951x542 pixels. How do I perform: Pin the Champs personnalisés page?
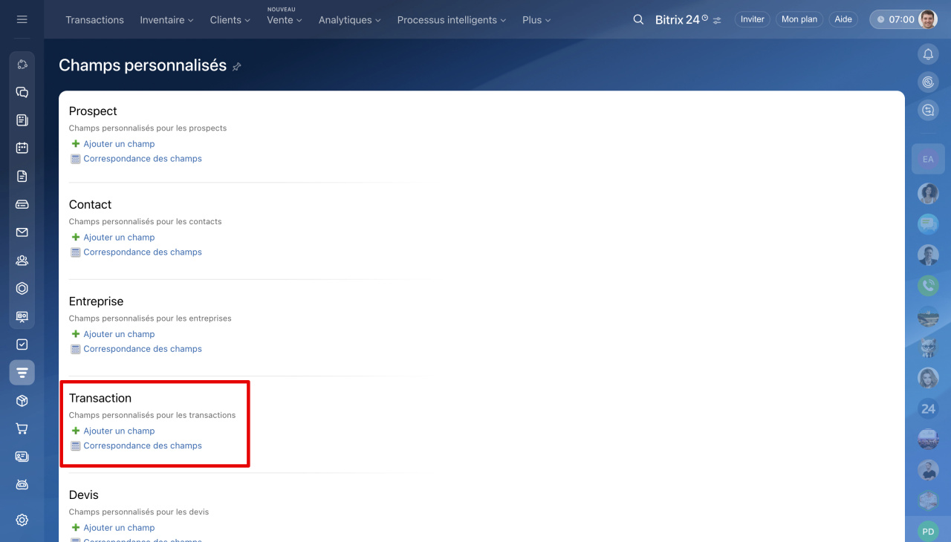click(237, 66)
